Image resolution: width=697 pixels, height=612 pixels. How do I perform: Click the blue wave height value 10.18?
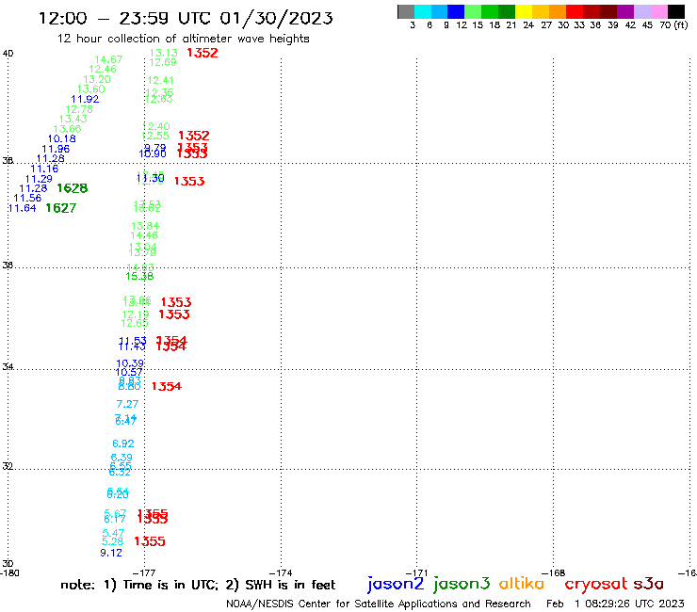click(x=62, y=138)
